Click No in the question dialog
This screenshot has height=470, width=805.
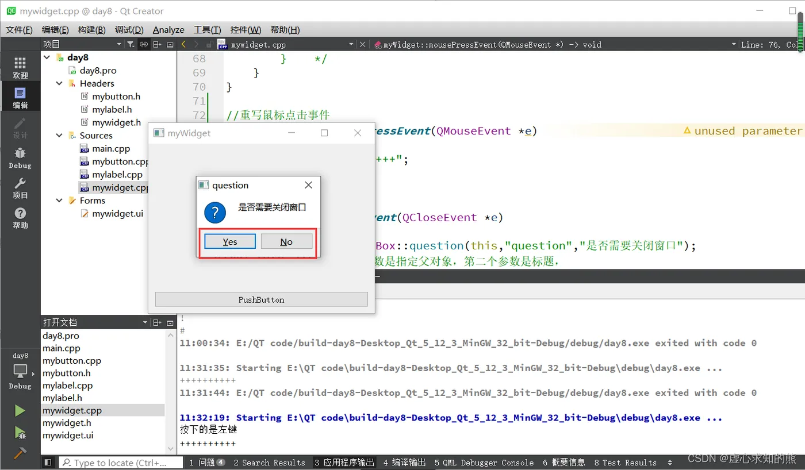286,241
